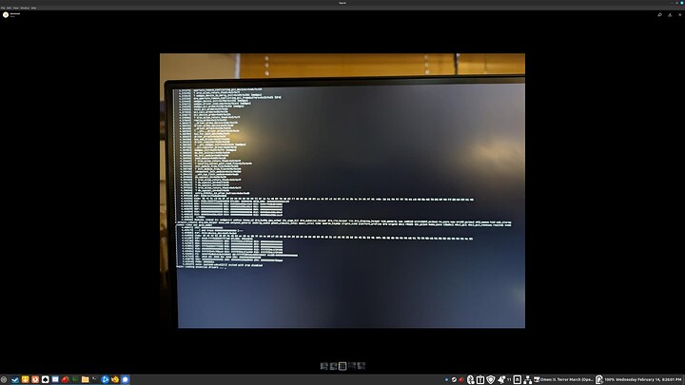Open the blue triangular app icon in the taskbar
Image resolution: width=685 pixels, height=385 pixels.
pos(105,379)
